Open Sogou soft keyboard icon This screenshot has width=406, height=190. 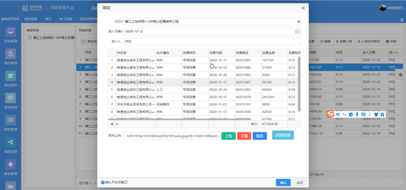click(x=363, y=115)
